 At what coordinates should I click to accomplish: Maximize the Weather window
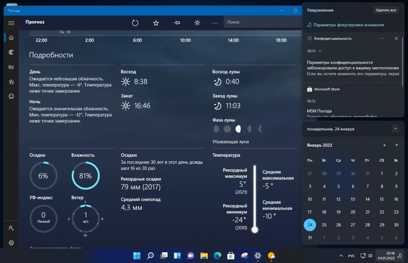tap(295, 11)
